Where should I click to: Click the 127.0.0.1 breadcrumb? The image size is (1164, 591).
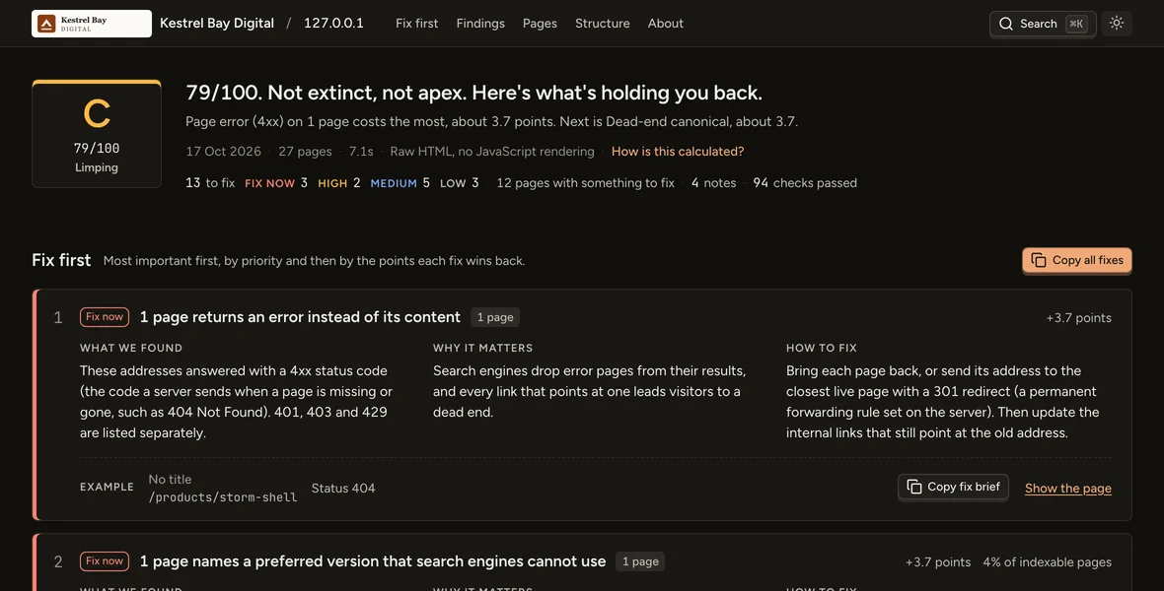333,24
